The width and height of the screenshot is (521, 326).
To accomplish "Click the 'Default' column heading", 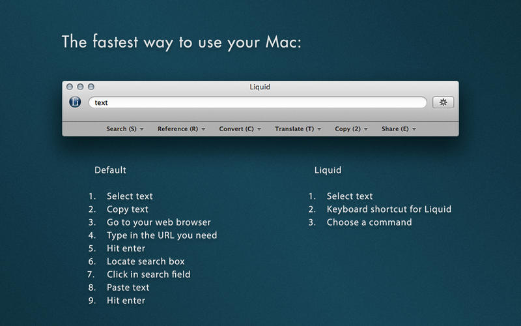I will point(110,170).
